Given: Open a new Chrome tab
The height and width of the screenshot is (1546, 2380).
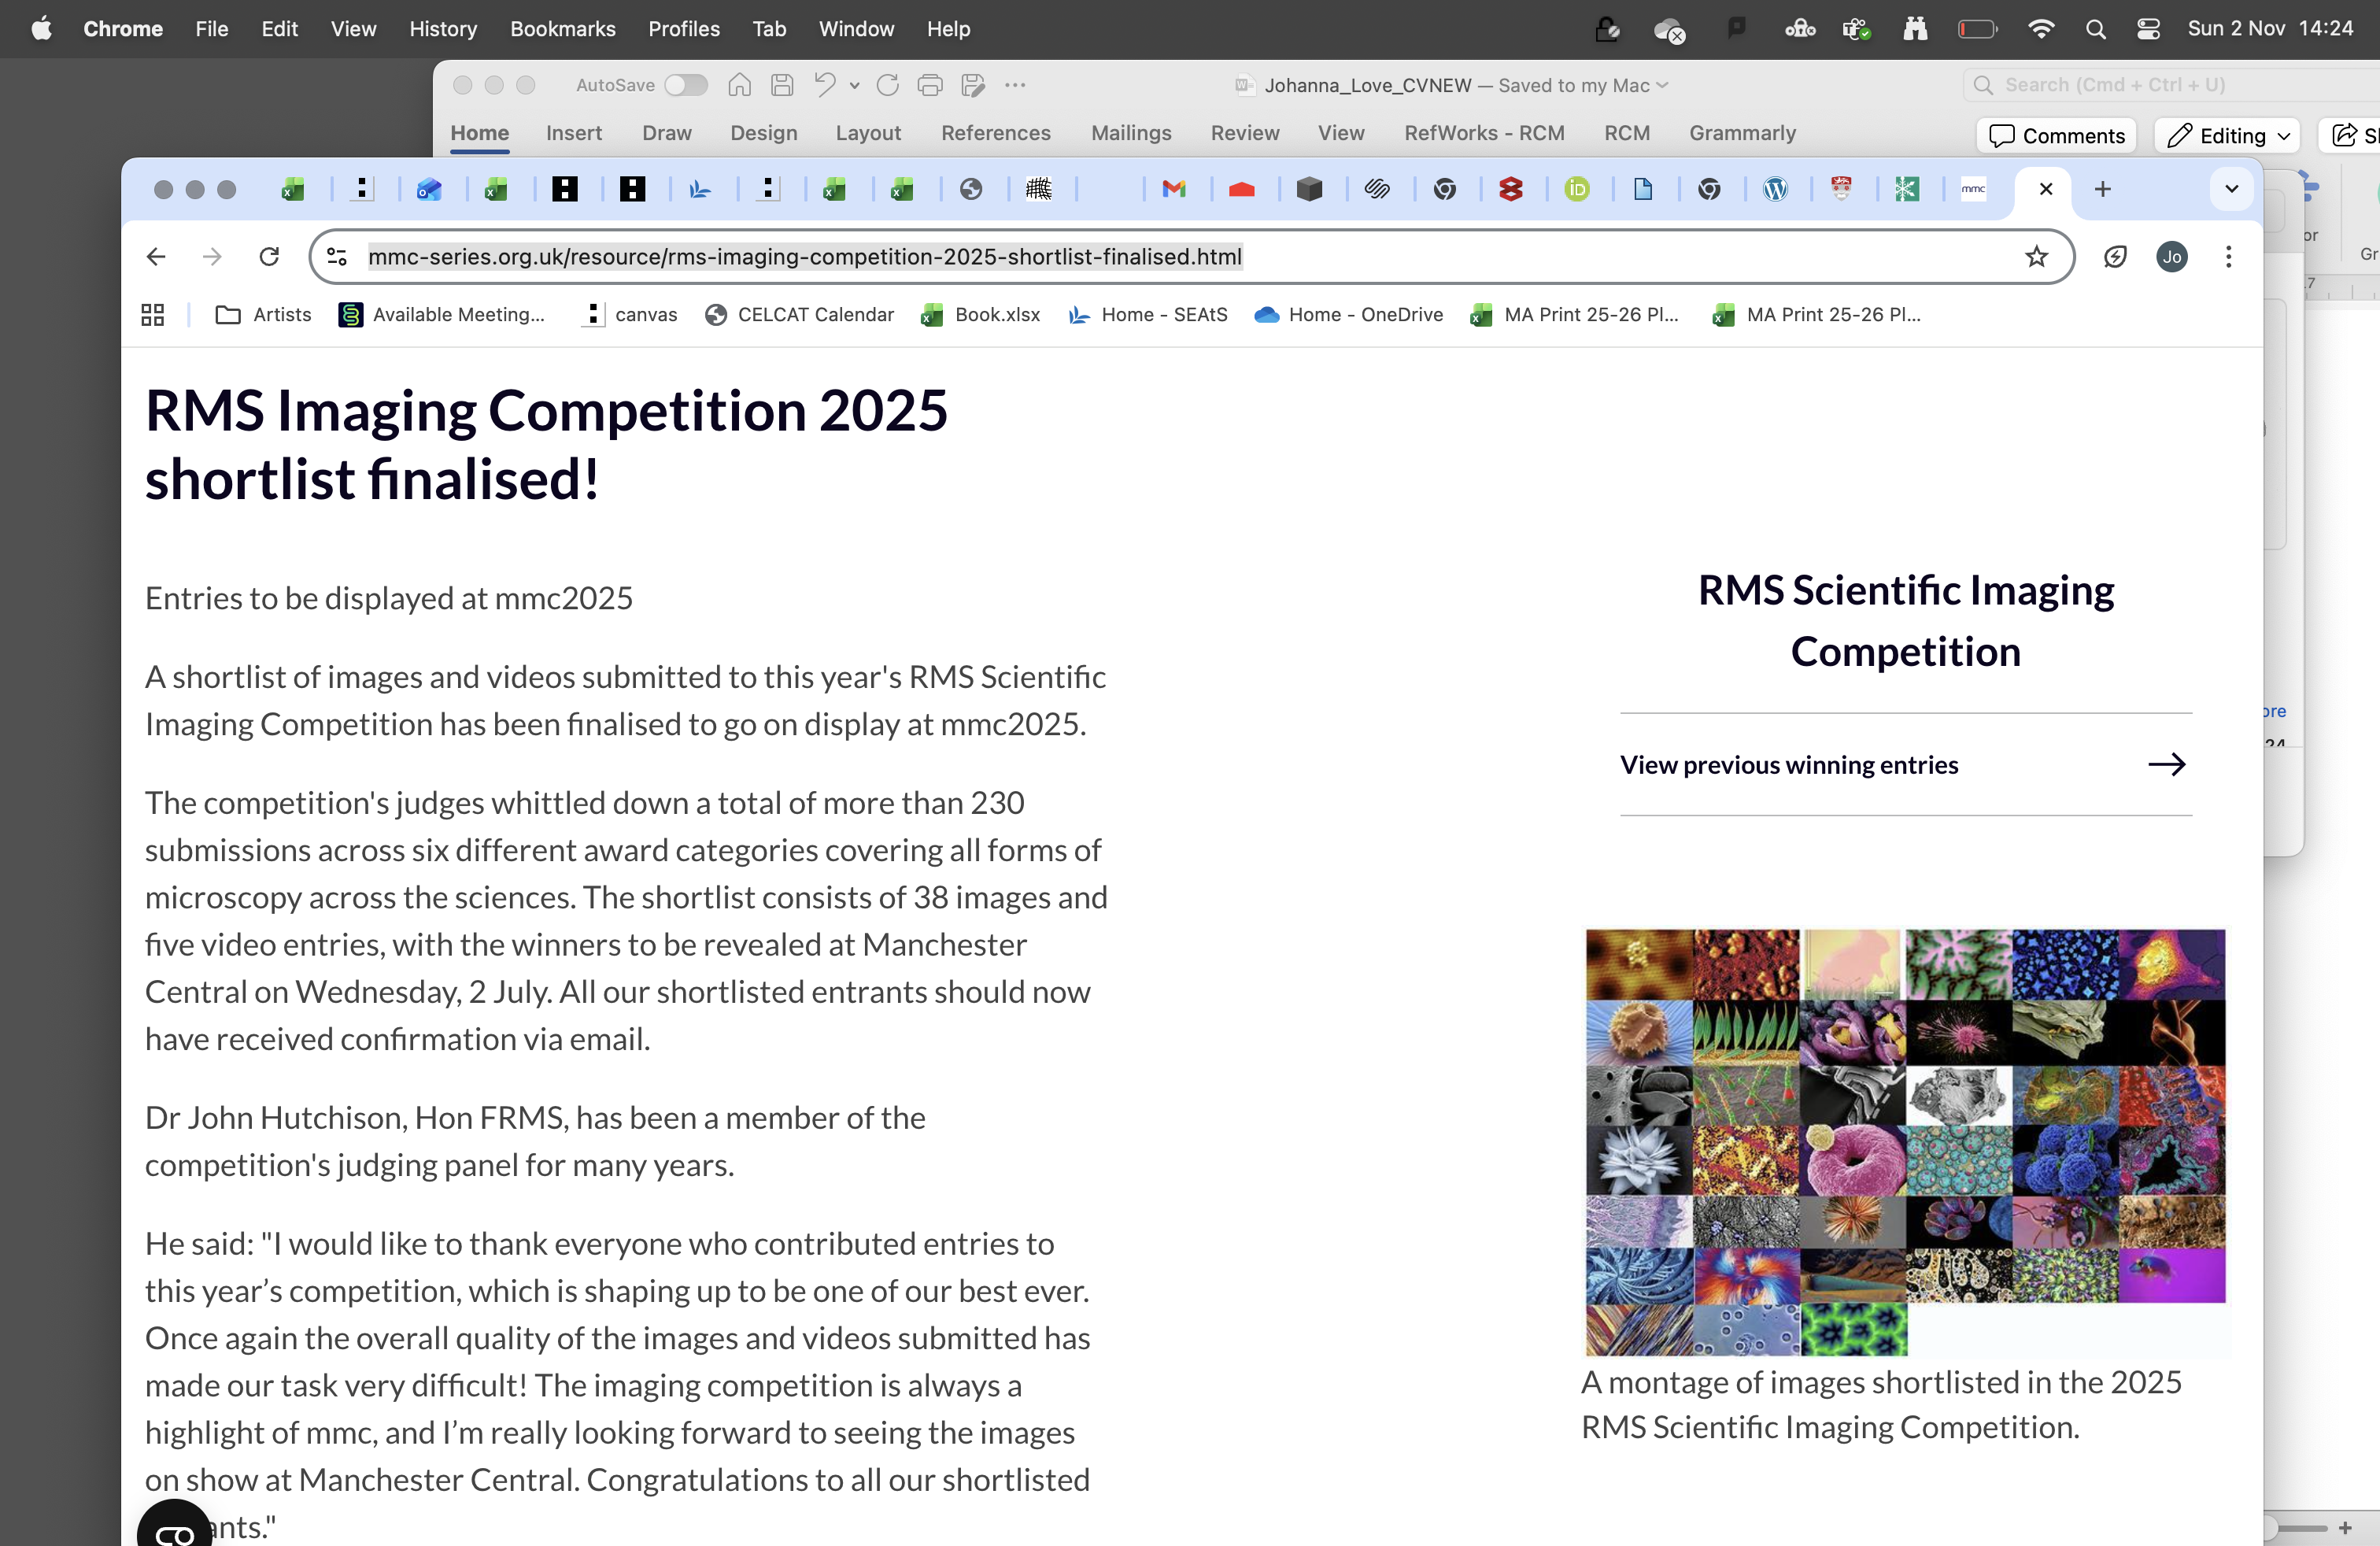Looking at the screenshot, I should (2102, 189).
